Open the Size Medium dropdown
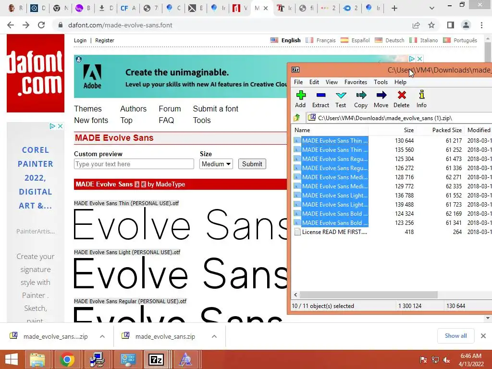The image size is (492, 369). click(216, 164)
